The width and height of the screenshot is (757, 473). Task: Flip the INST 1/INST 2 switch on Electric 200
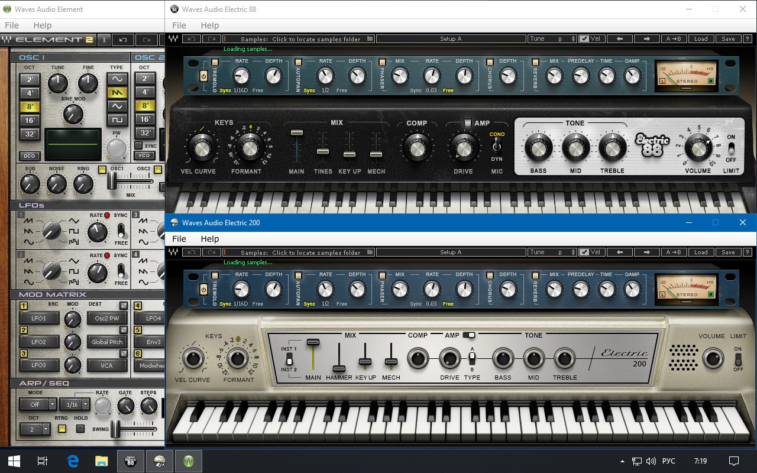click(x=289, y=360)
